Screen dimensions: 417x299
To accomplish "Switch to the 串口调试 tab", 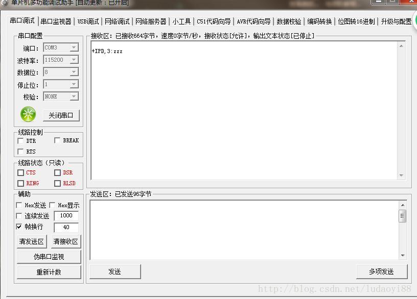I will point(22,21).
